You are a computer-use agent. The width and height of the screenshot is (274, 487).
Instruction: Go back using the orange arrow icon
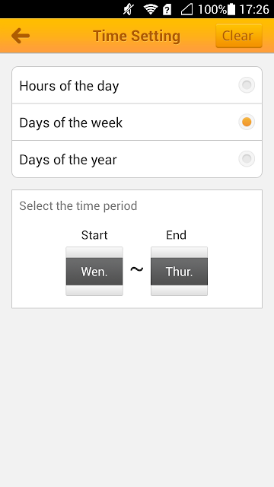coord(21,36)
